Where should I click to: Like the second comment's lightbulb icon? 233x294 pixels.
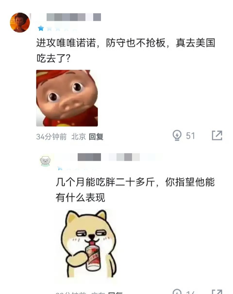click(177, 291)
